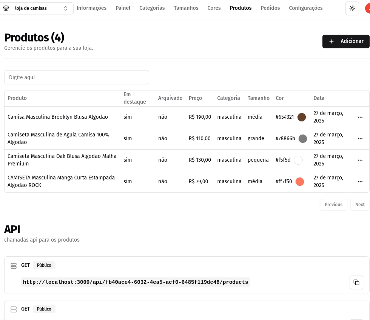Screen dimensions: 370x320
Task: Click the #654321 hex code text
Action: (285, 117)
